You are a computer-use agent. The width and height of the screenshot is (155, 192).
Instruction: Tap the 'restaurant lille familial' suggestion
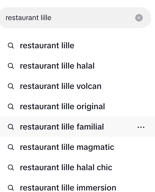pyautogui.click(x=62, y=127)
